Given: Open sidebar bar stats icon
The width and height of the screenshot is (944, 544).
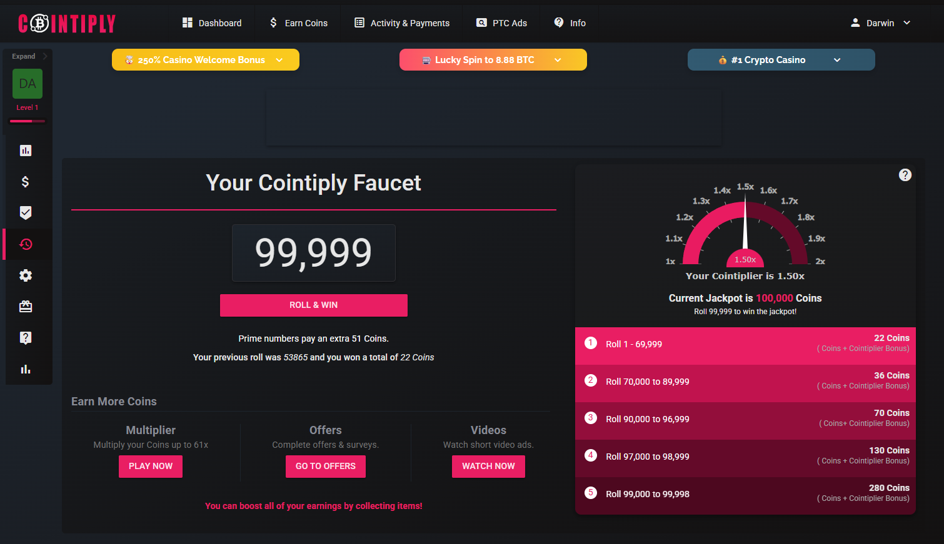Looking at the screenshot, I should click(26, 369).
